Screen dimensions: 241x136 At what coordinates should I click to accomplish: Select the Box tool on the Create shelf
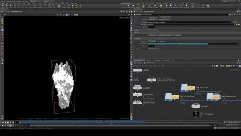coord(3,6)
